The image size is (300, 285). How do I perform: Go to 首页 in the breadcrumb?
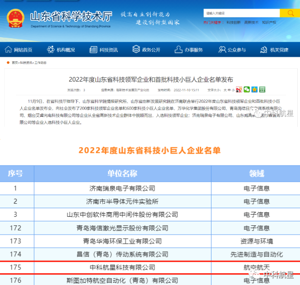coord(15,63)
